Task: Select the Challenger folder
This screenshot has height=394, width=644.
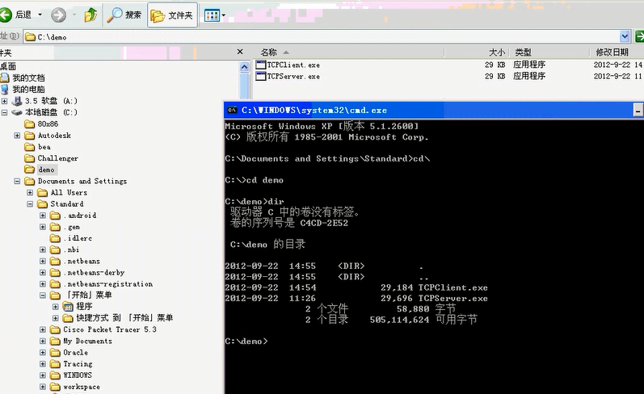Action: pos(57,158)
